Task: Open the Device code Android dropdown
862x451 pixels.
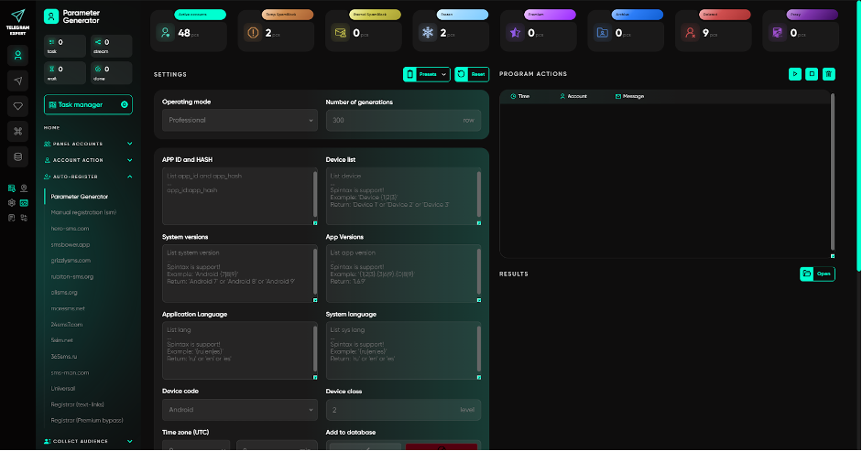Action: click(x=240, y=410)
